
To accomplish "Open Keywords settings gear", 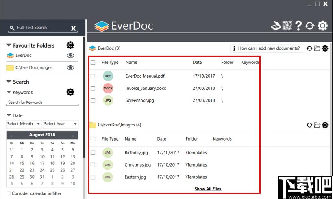I will click(70, 92).
